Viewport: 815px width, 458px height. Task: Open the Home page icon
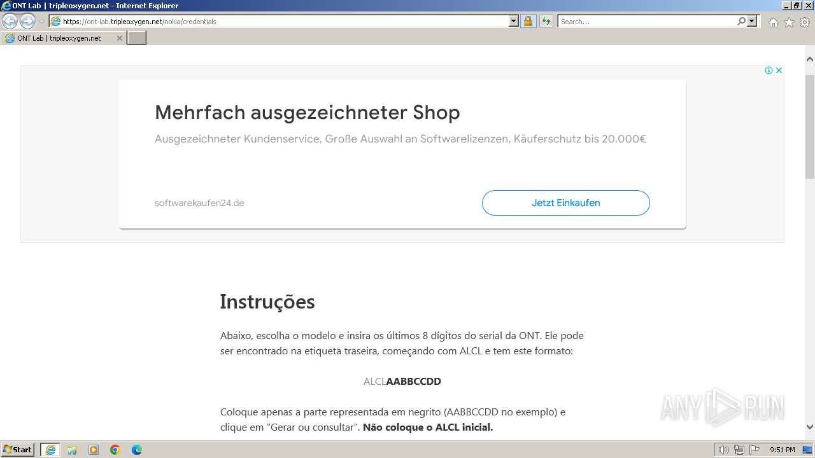(x=773, y=22)
